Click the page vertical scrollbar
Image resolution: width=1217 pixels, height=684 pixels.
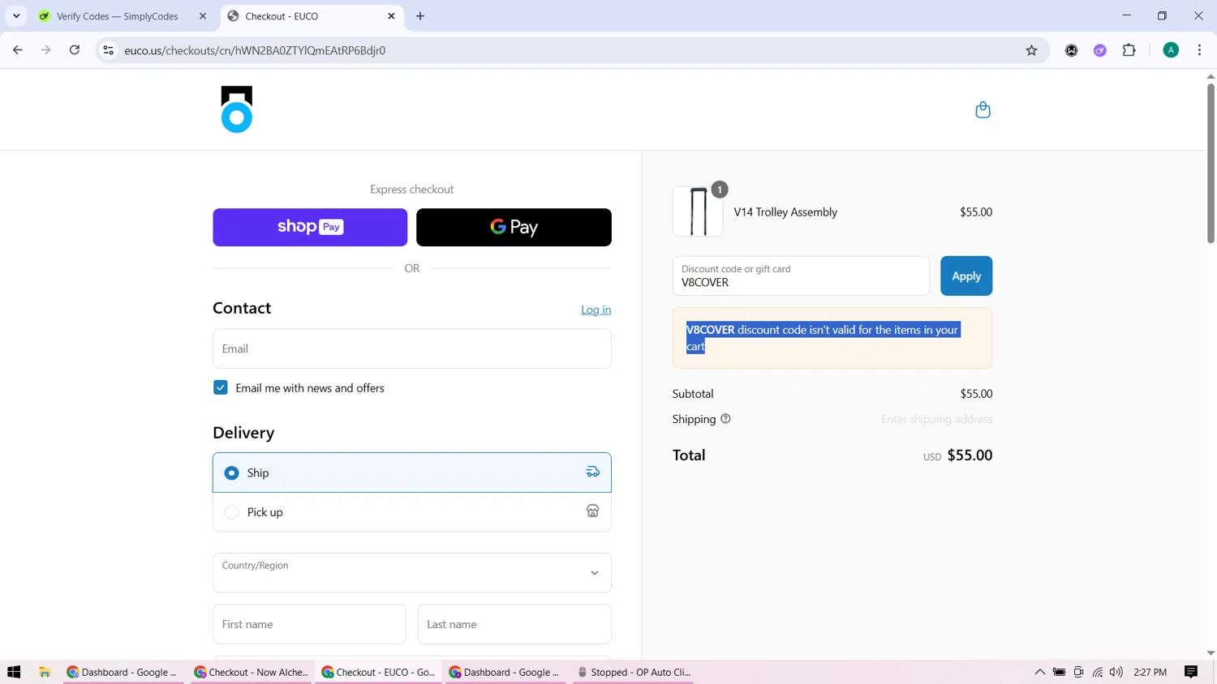click(1211, 162)
